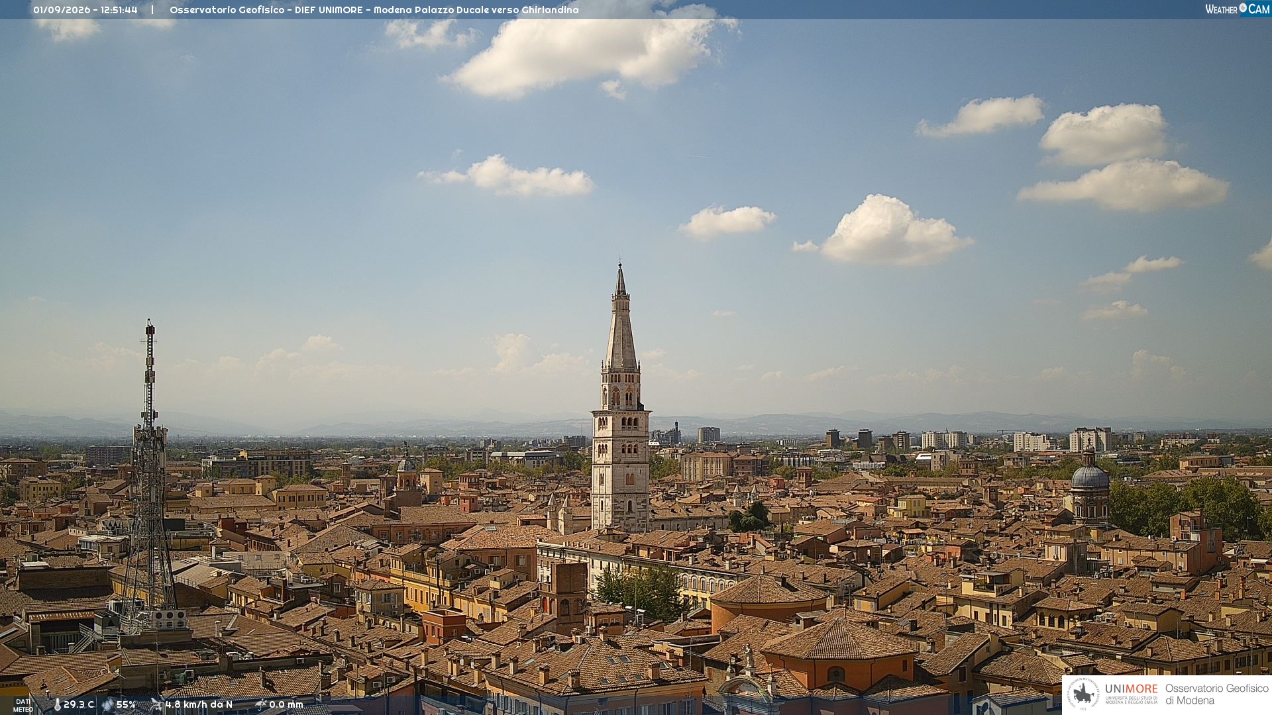The height and width of the screenshot is (715, 1272).
Task: Click the gray church dome
Action: 1090,477
